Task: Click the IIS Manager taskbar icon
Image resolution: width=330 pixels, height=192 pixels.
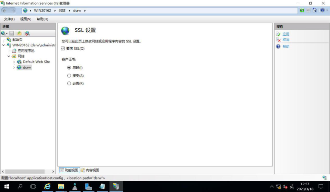Action: [x=116, y=187]
